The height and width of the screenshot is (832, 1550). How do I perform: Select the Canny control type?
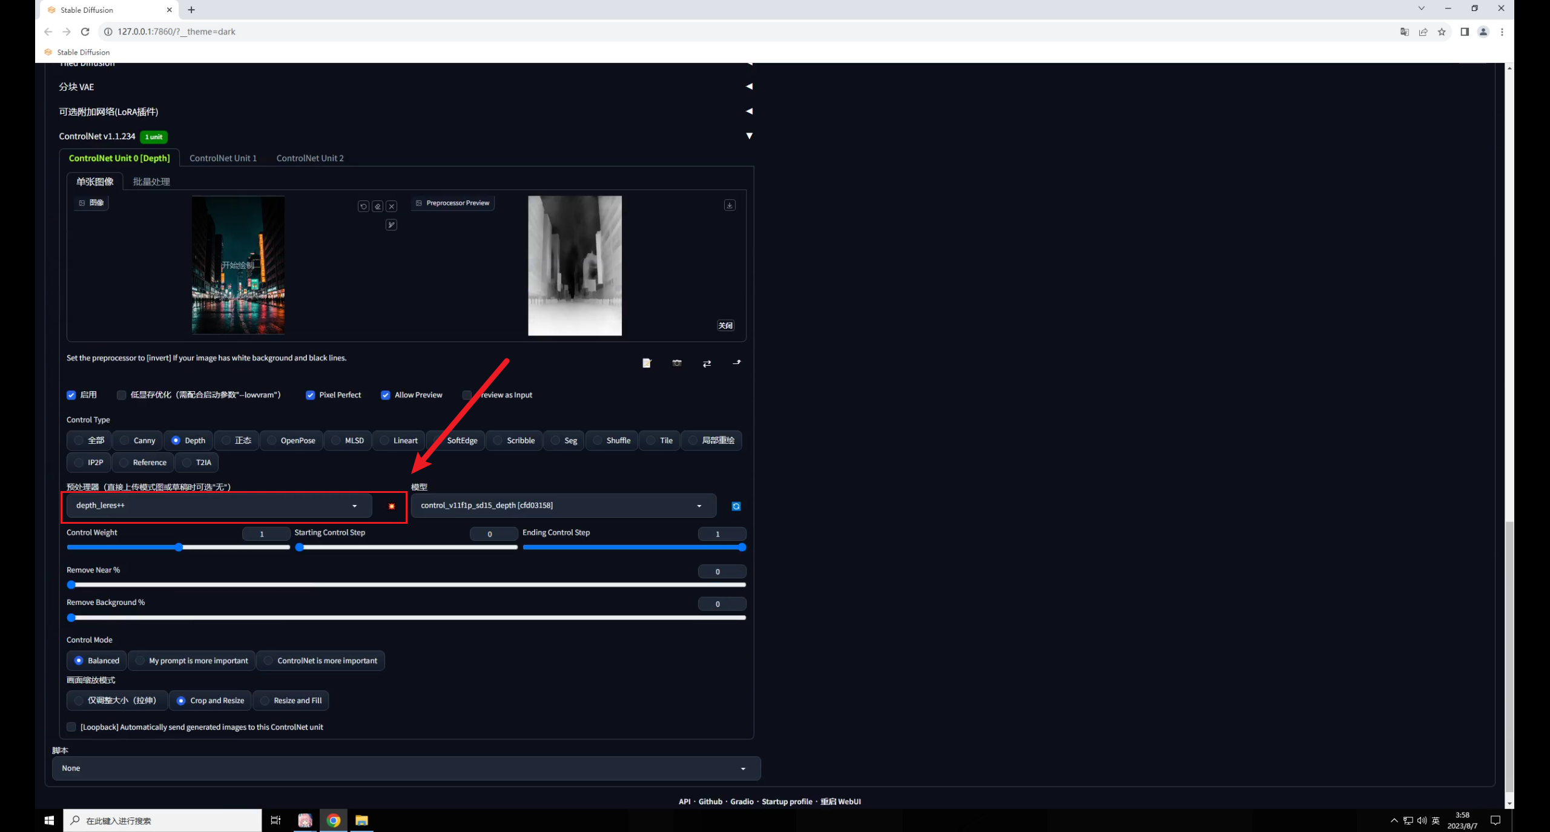(x=138, y=441)
